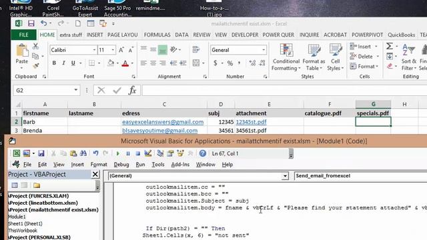Switch to Excel via VBA toolbar Excel icon
This screenshot has height=240, width=427.
[16, 153]
